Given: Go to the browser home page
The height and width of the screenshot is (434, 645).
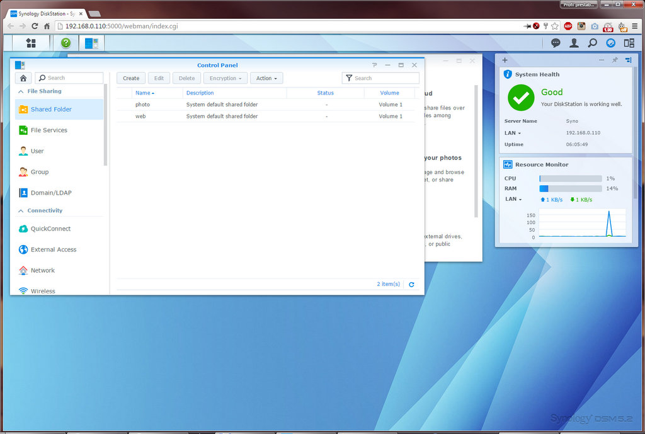Looking at the screenshot, I should click(x=47, y=26).
